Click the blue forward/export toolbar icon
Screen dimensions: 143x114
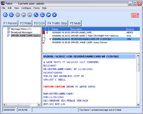click(49, 15)
